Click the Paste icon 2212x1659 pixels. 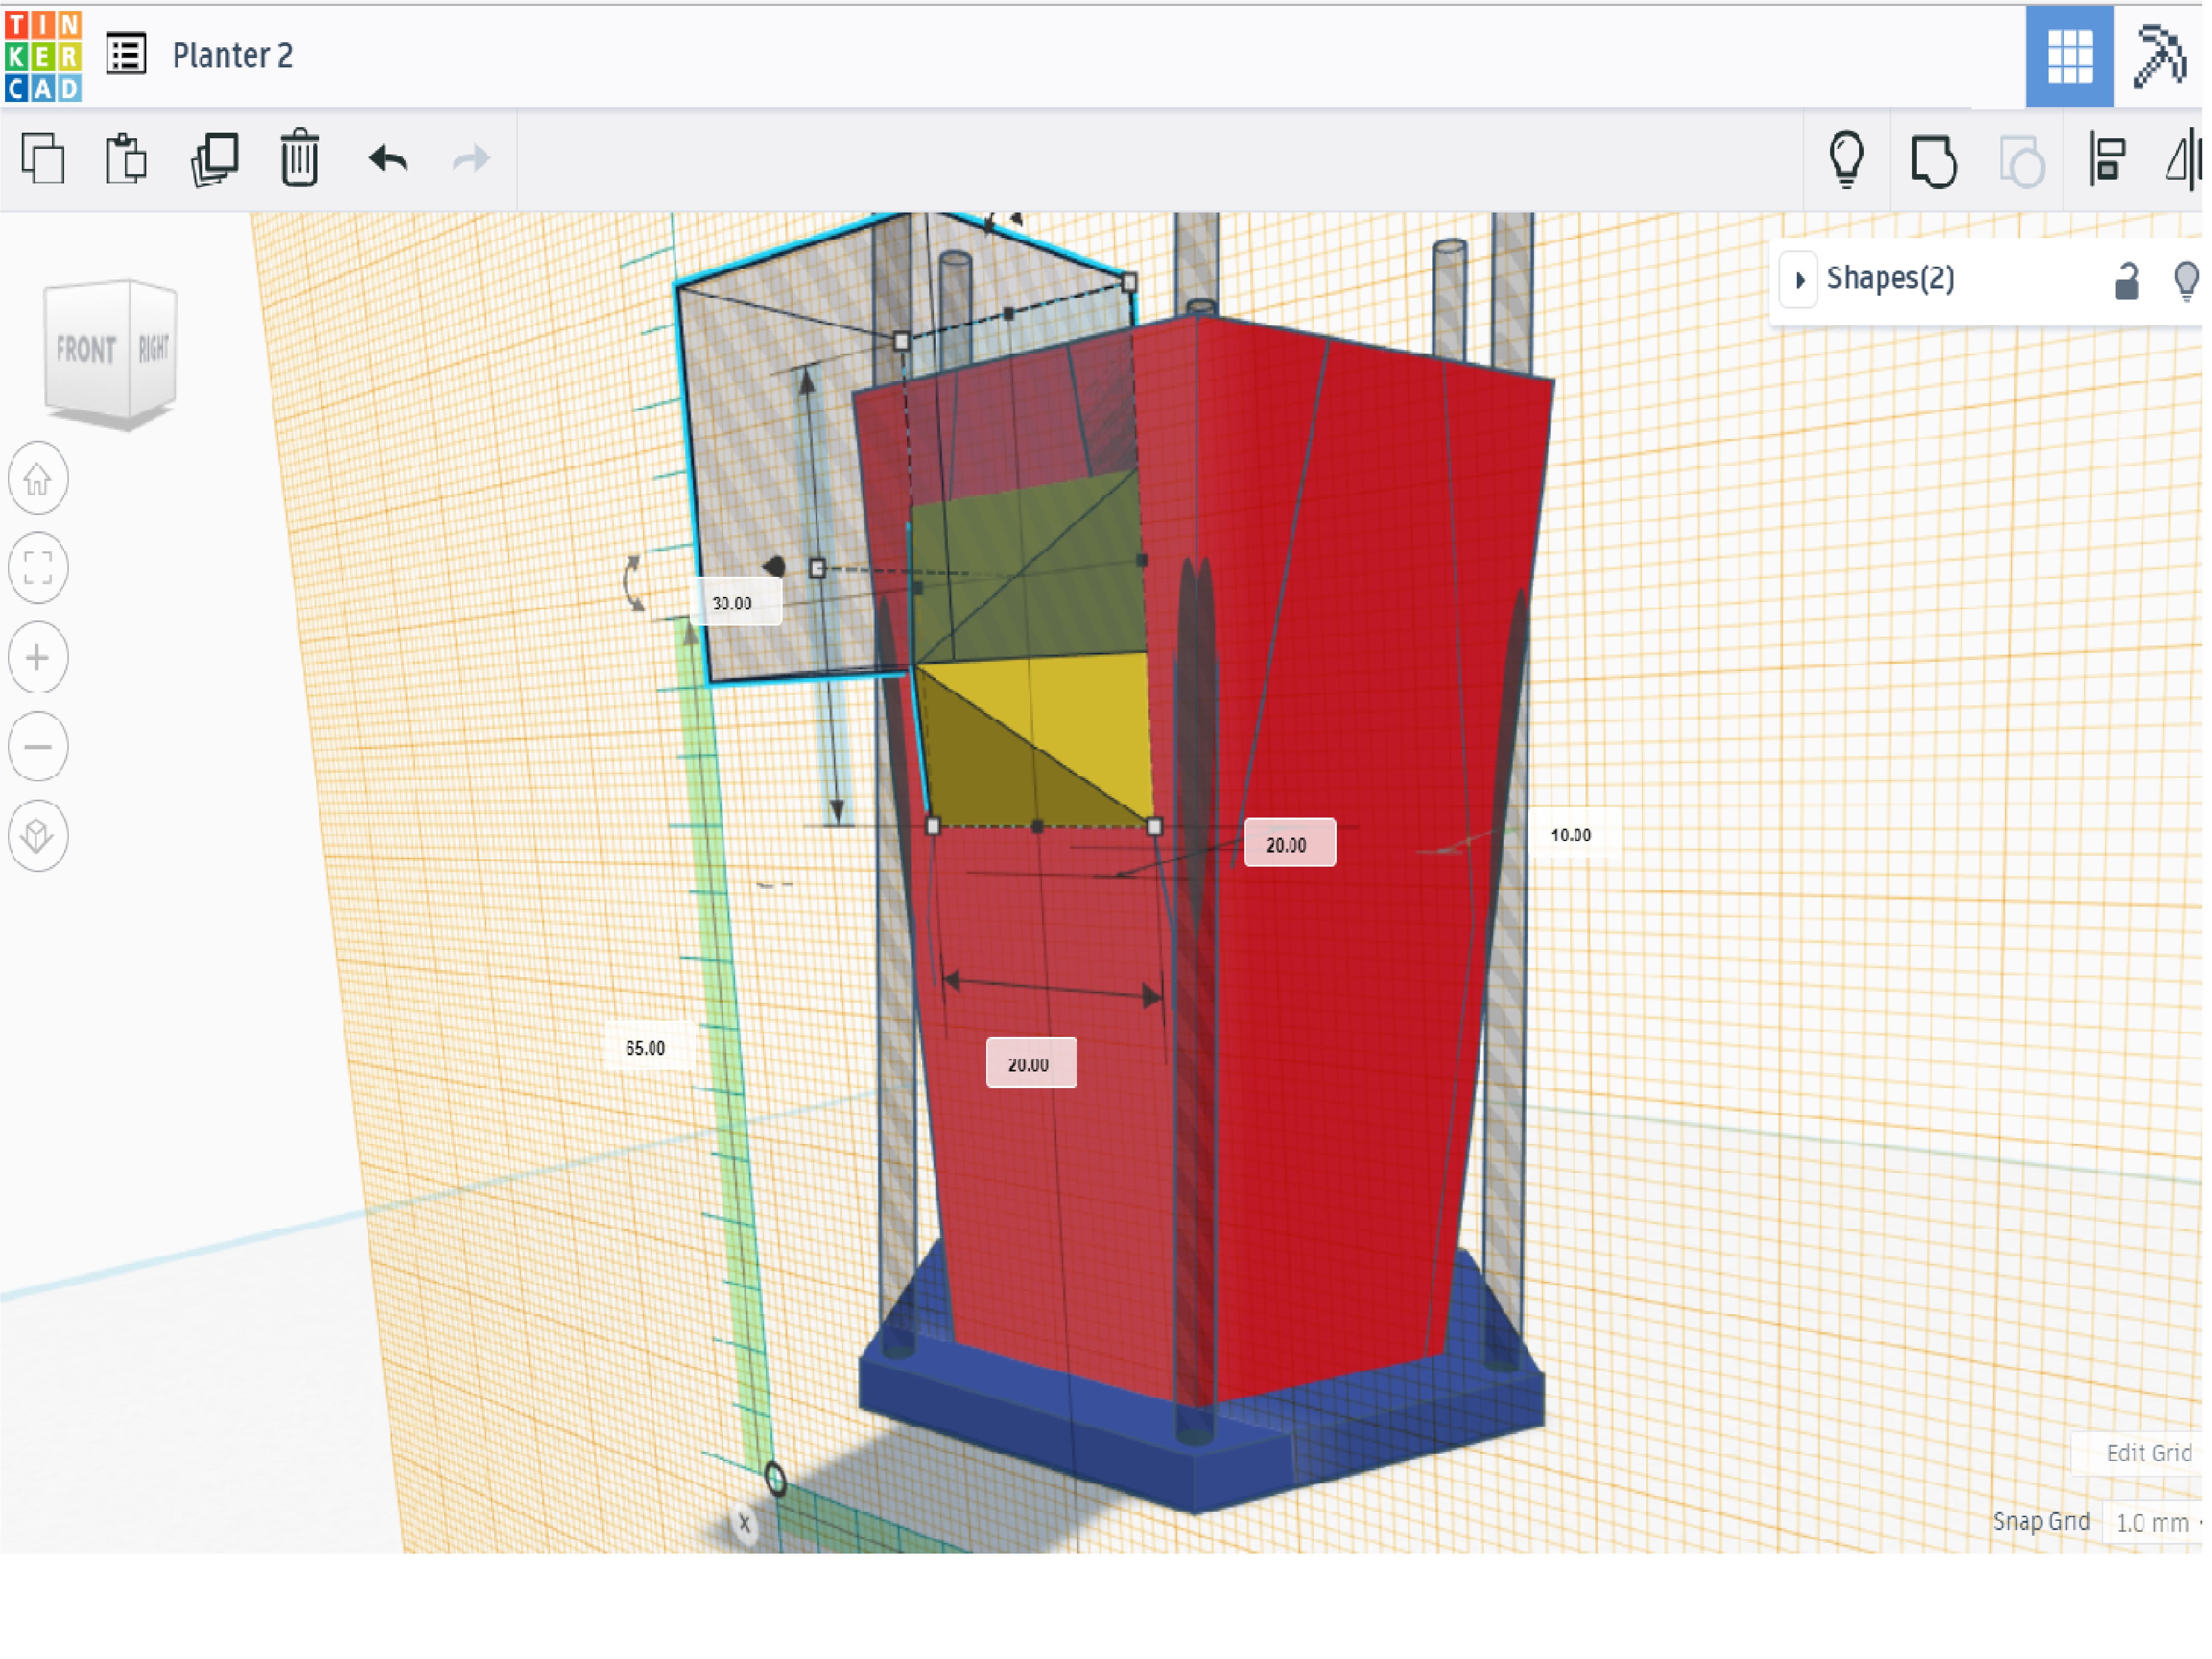pyautogui.click(x=126, y=159)
